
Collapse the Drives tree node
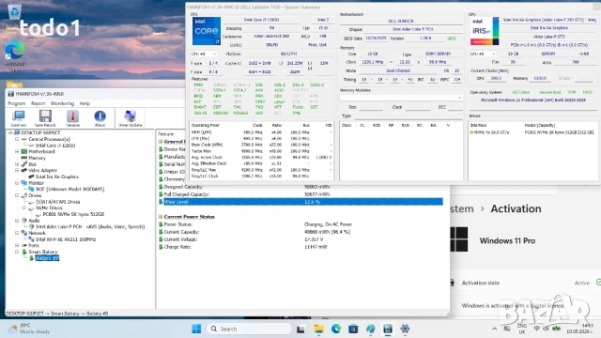(17, 195)
